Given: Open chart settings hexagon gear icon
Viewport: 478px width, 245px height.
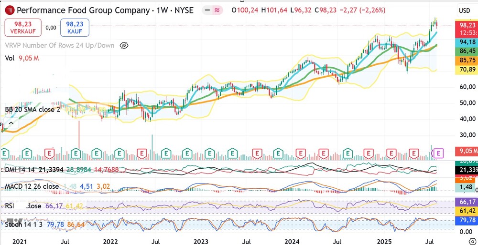Looking at the screenshot, I should tap(473, 242).
